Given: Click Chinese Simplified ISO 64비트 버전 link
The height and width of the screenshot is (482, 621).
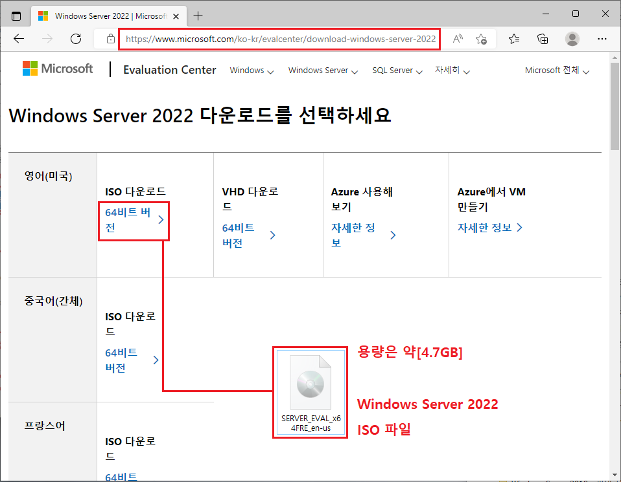Looking at the screenshot, I should [132, 360].
